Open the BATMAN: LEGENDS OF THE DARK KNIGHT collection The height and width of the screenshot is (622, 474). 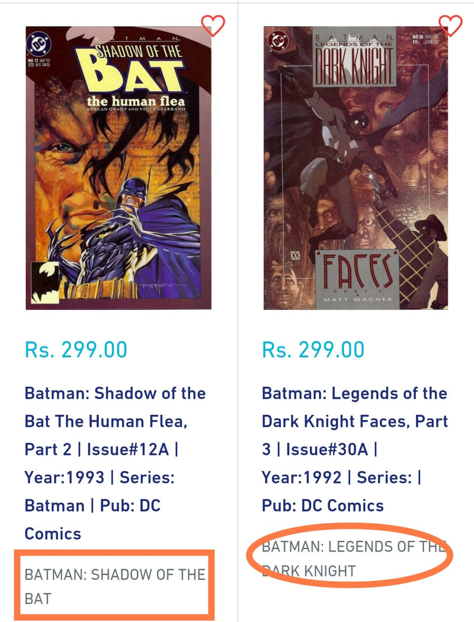pos(353,559)
